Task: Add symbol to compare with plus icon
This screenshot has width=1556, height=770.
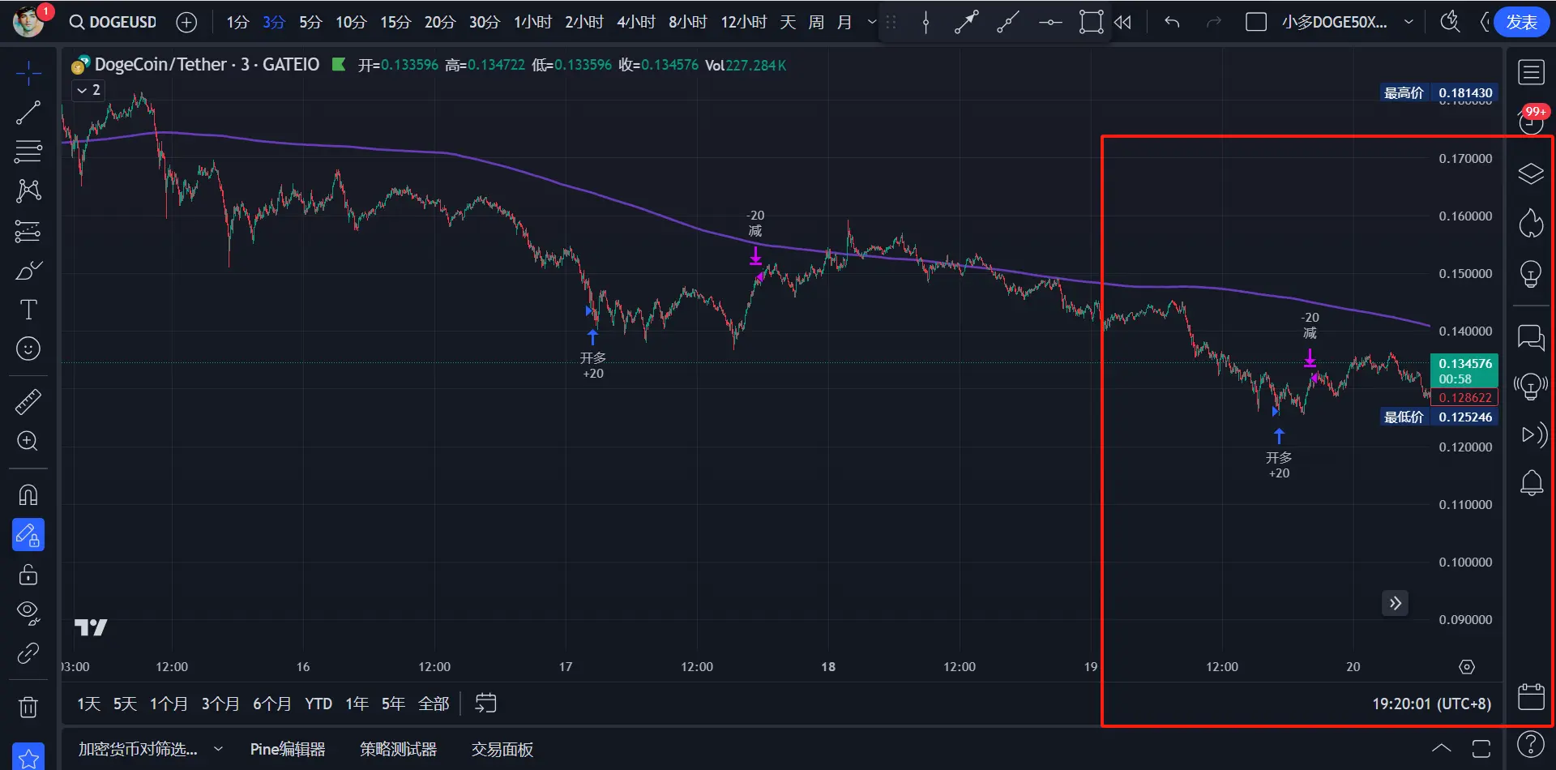Action: [186, 22]
